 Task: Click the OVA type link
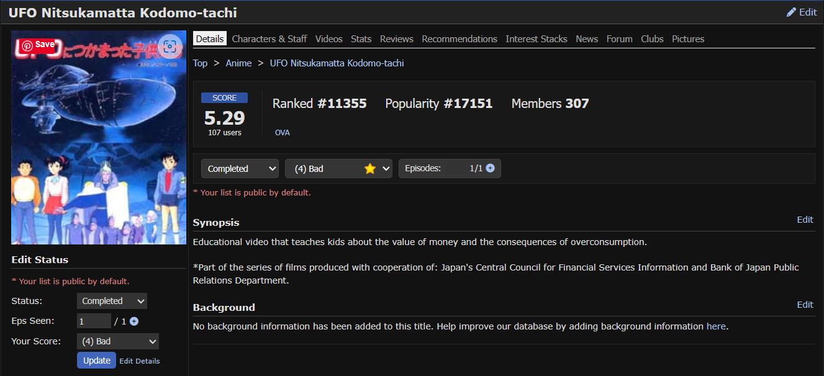[282, 133]
